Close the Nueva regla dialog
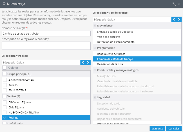The image size is (183, 132). [x=179, y=4]
